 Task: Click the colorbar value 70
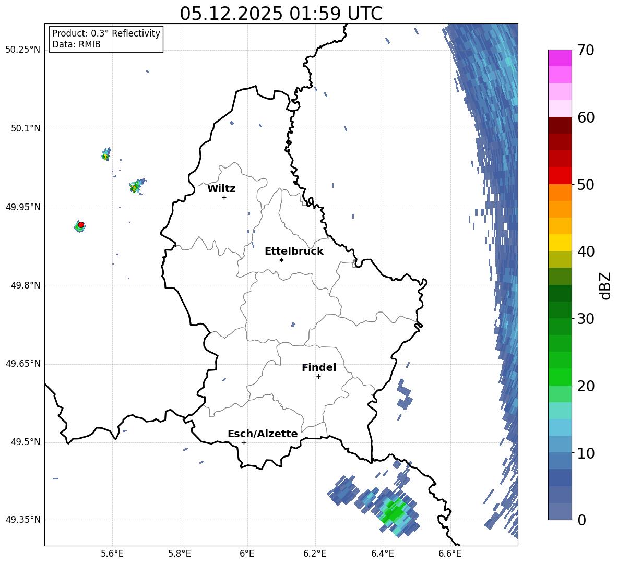pyautogui.click(x=586, y=50)
